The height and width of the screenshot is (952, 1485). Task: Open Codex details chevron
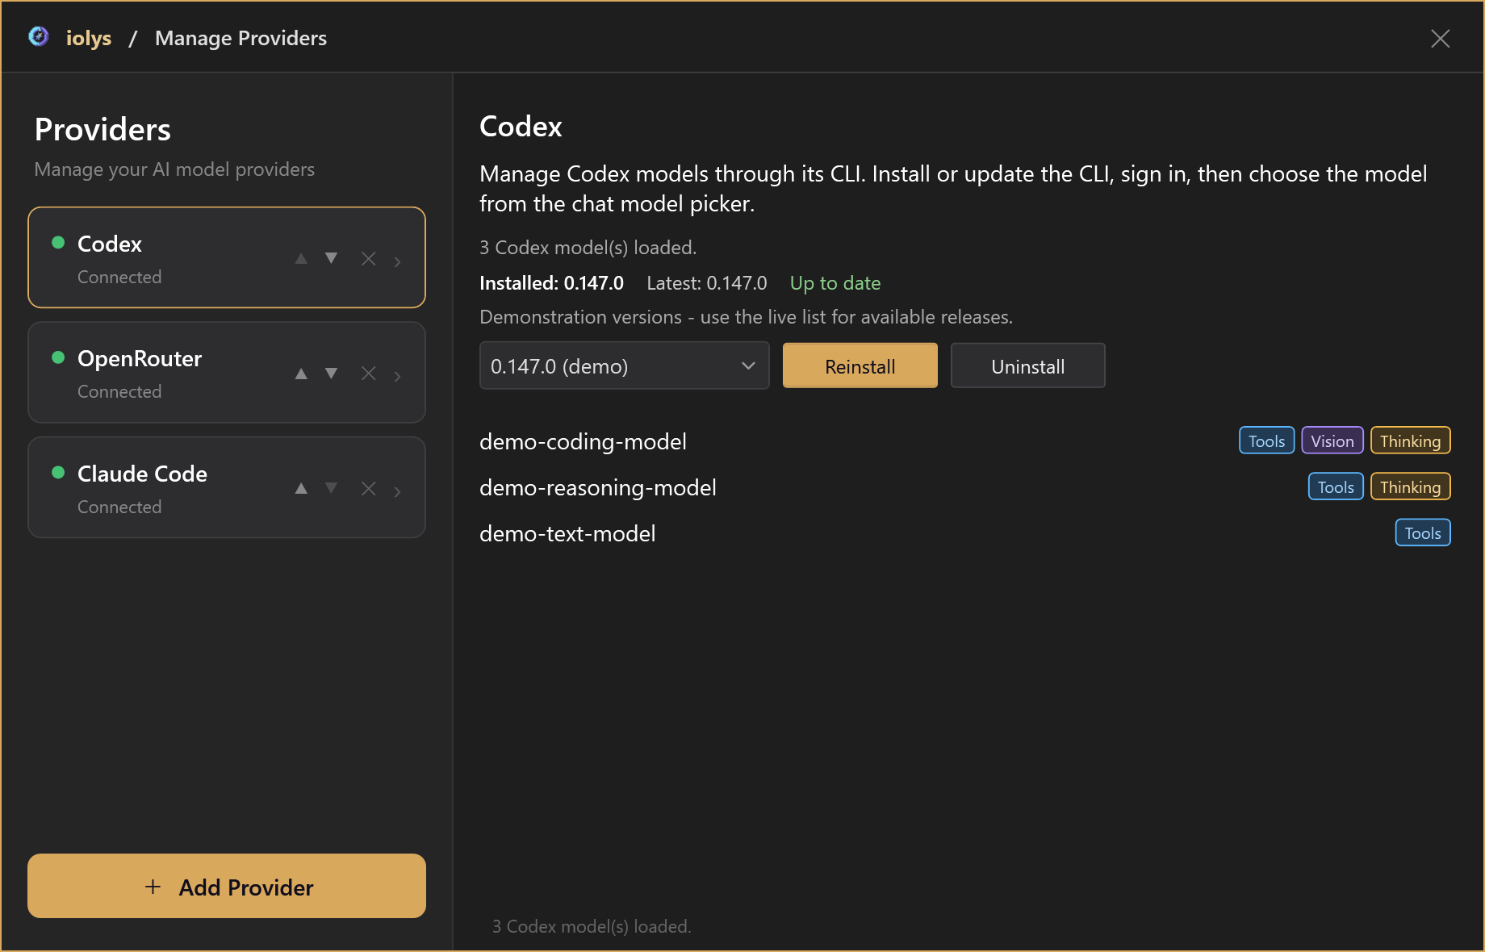coord(397,261)
